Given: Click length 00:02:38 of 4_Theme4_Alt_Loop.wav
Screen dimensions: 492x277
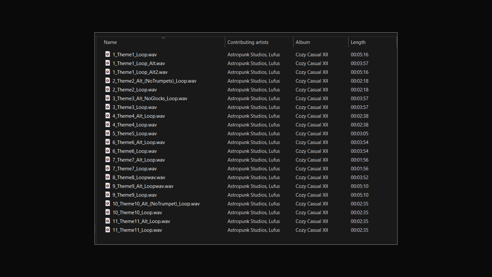Looking at the screenshot, I should coord(360,116).
